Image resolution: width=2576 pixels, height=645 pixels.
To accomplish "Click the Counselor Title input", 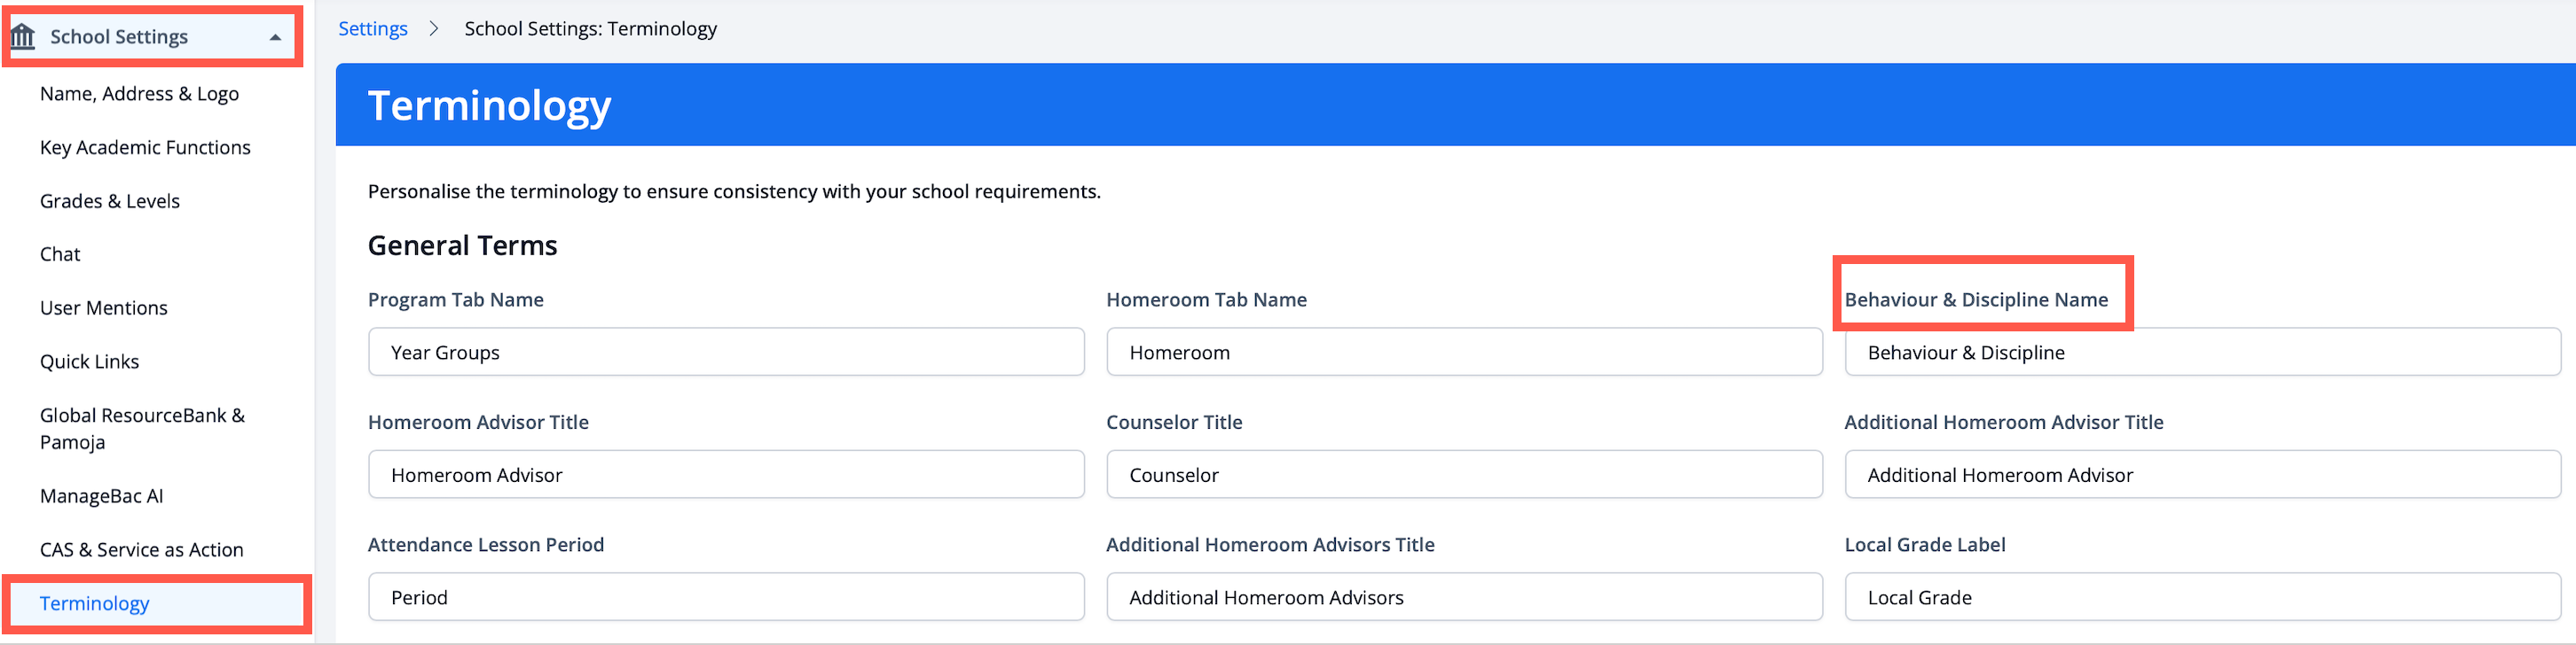I will point(1464,475).
